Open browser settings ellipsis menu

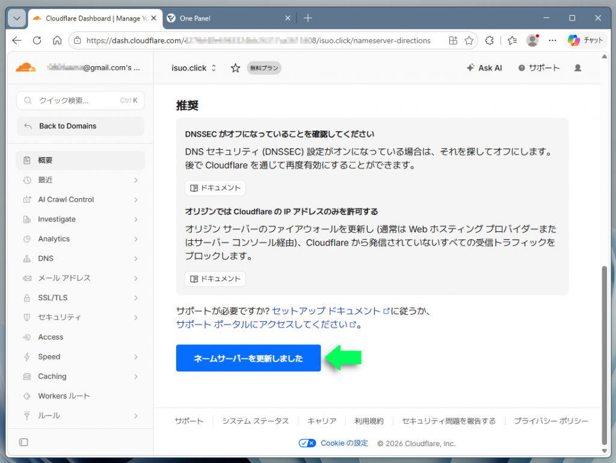pos(552,40)
